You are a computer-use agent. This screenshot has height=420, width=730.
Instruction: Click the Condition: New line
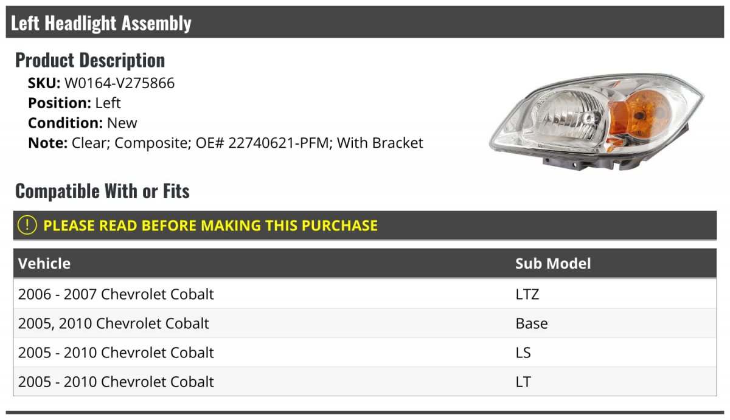click(x=83, y=123)
